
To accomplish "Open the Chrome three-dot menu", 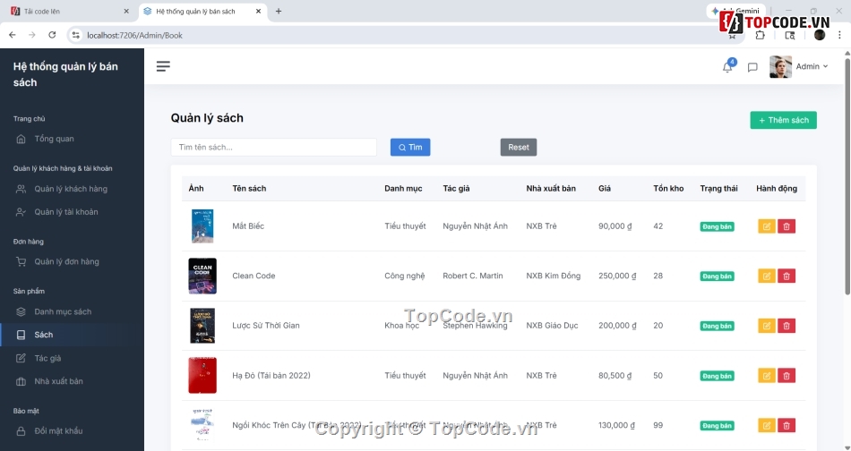I will [839, 35].
